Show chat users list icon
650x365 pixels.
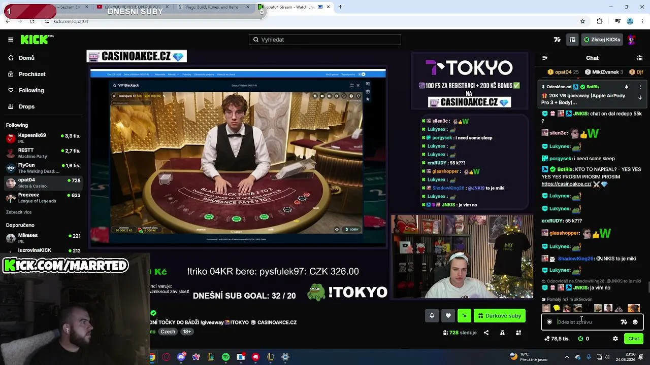point(640,58)
